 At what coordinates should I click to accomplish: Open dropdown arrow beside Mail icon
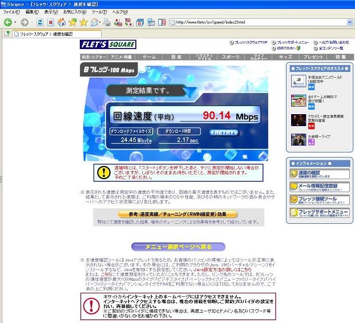pos(100,22)
